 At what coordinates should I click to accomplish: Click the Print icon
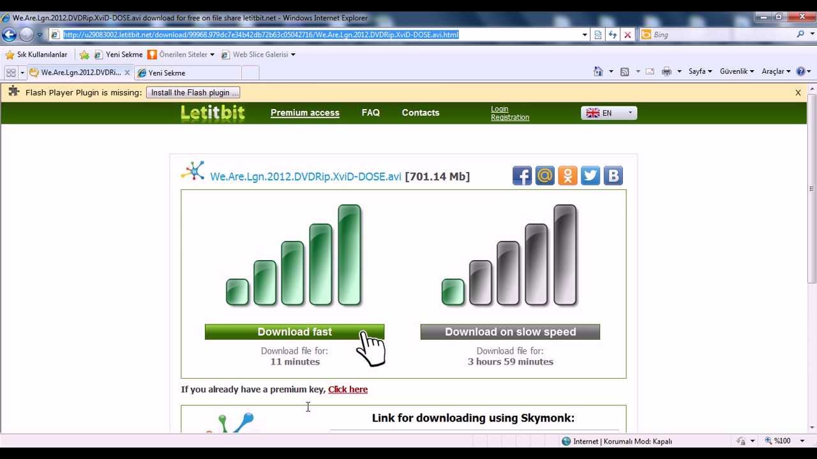[666, 71]
